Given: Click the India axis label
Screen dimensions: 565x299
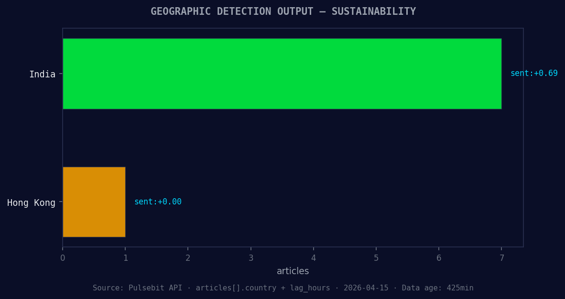Looking at the screenshot, I should tap(43, 74).
